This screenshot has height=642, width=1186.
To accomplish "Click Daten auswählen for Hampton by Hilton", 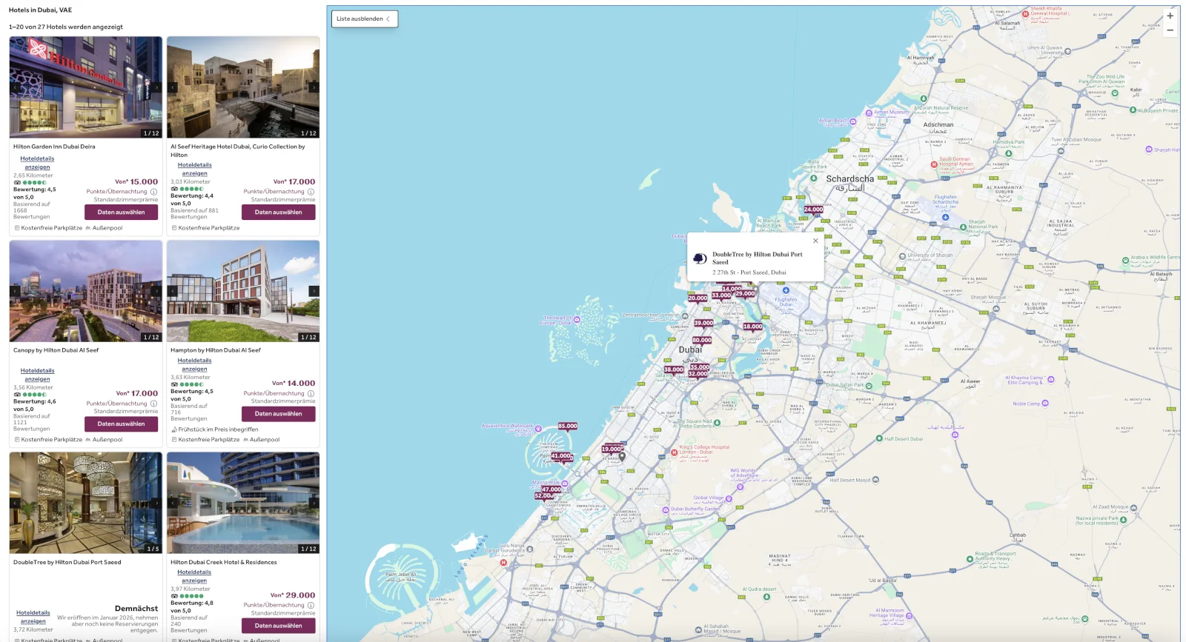I will click(278, 414).
